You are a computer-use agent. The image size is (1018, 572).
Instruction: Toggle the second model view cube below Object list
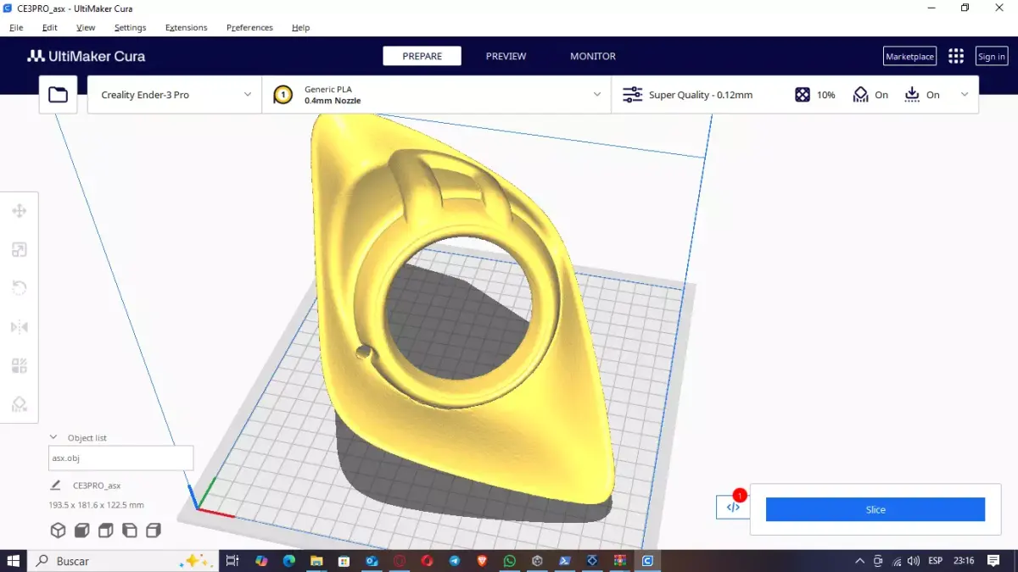point(81,530)
